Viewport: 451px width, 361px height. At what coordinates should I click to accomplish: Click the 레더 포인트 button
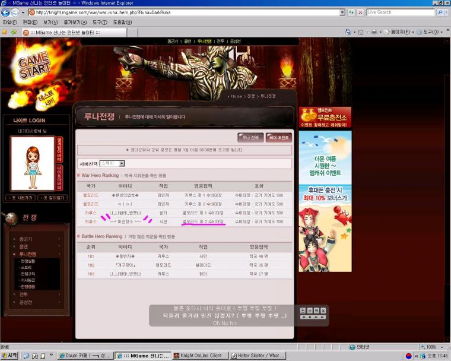(x=279, y=138)
